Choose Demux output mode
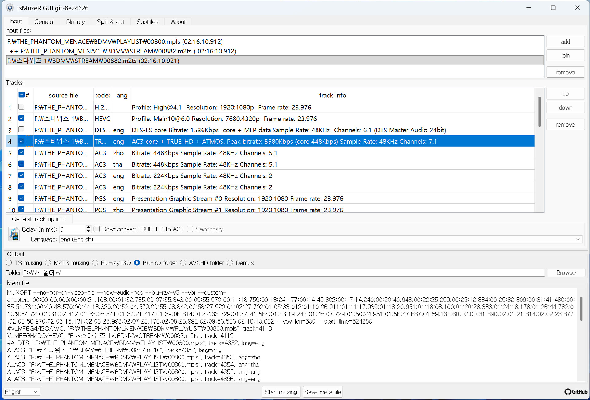This screenshot has height=400, width=590. click(230, 263)
